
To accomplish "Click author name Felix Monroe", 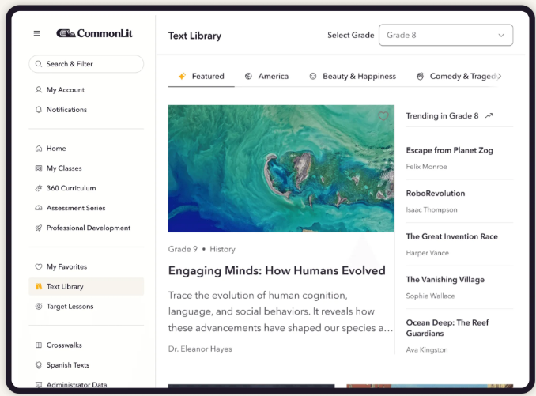I will click(x=427, y=167).
